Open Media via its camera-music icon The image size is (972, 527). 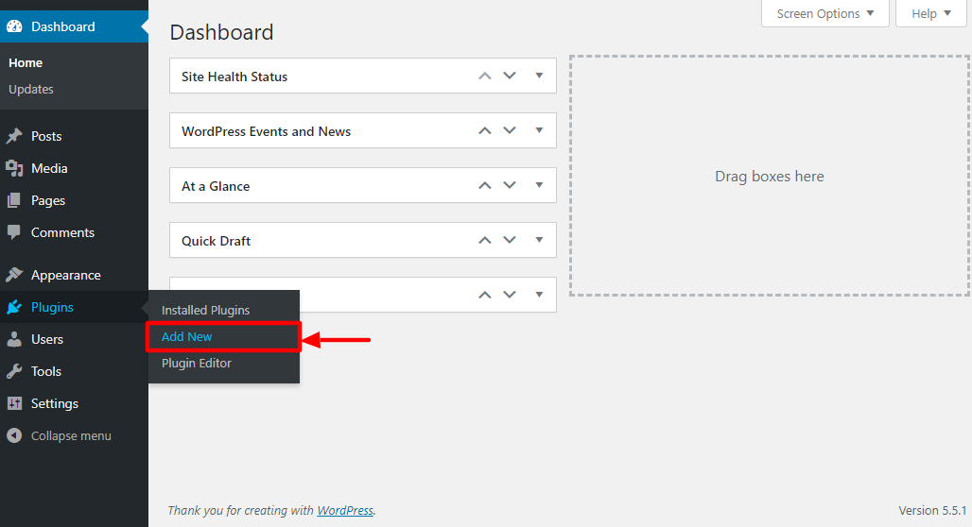click(x=14, y=168)
